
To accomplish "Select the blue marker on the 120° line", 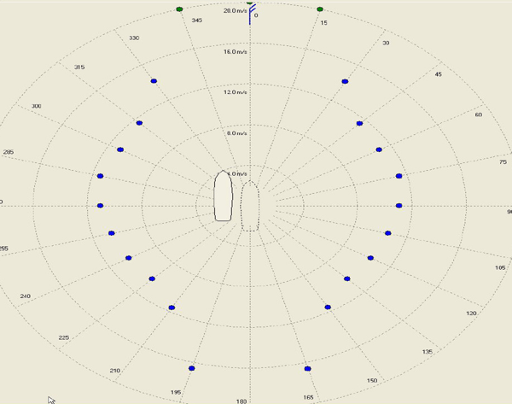I will (x=370, y=258).
